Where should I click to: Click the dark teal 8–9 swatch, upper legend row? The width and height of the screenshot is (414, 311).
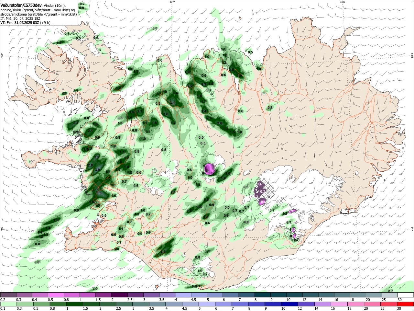pyautogui.click(x=262, y=295)
